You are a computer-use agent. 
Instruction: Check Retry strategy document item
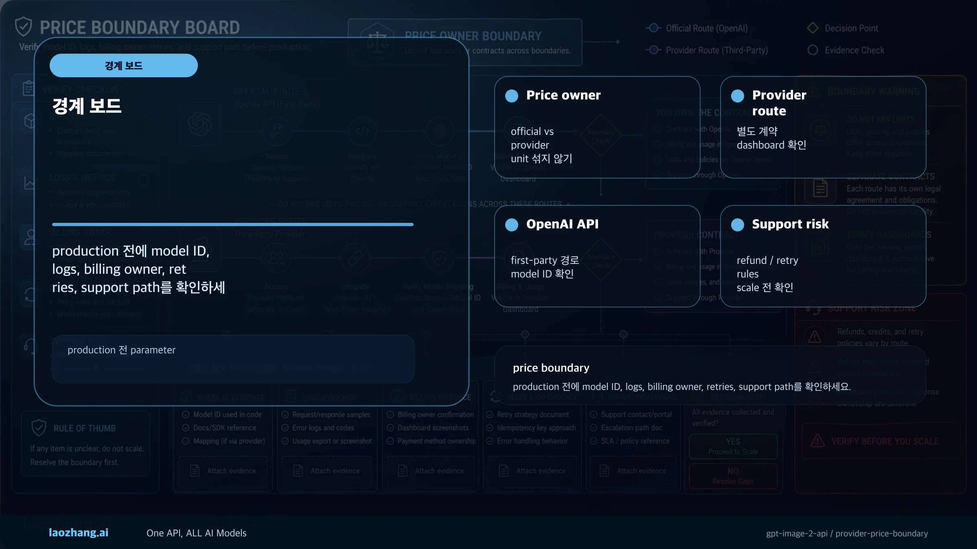[490, 414]
